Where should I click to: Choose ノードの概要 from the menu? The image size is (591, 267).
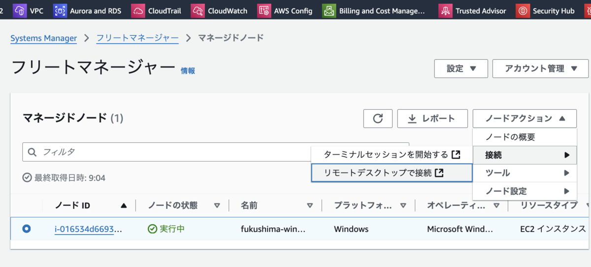pos(525,137)
